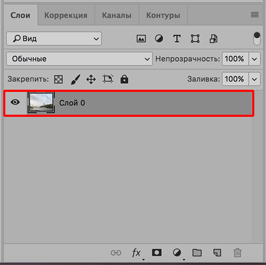
Task: Switch to the Контуры tab
Action: click(x=163, y=15)
